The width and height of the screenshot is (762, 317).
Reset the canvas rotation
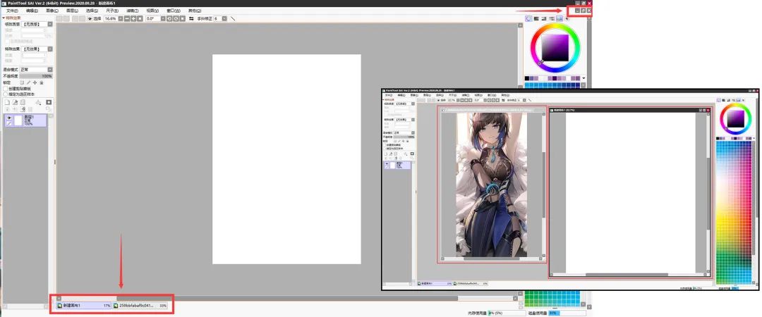pos(183,18)
